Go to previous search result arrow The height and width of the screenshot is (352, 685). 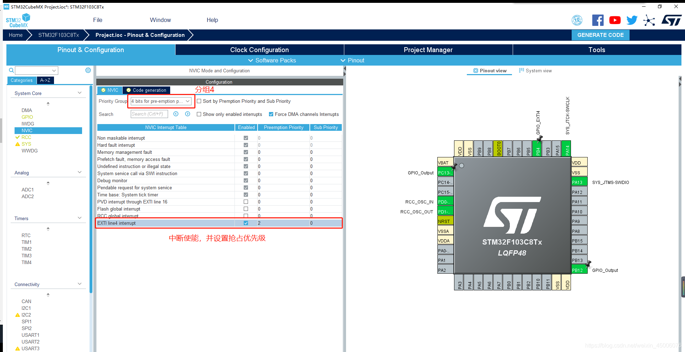tap(176, 114)
